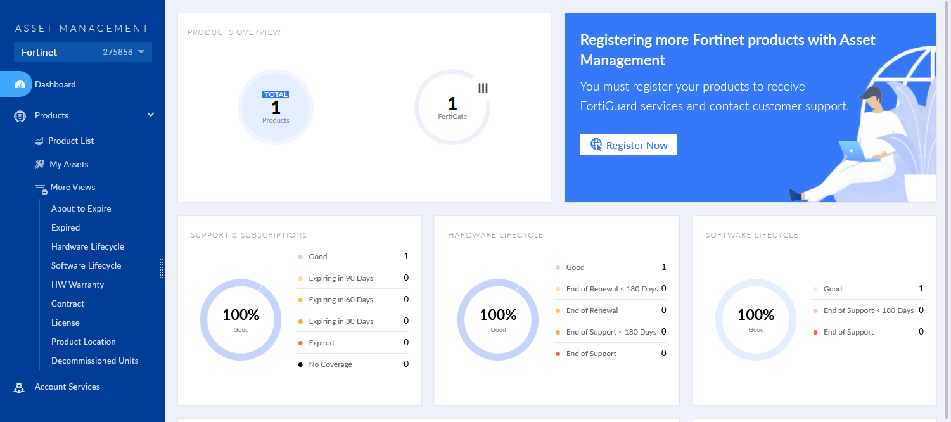The height and width of the screenshot is (422, 951).
Task: Select Hardware Lifecycle in sidebar
Action: [x=87, y=246]
